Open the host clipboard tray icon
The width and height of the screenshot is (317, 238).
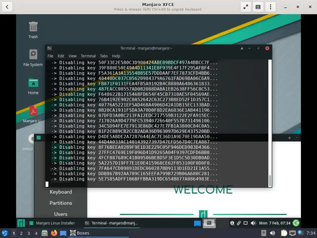(x=284, y=233)
